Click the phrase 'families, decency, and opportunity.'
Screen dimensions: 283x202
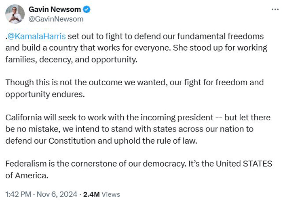(x=71, y=60)
